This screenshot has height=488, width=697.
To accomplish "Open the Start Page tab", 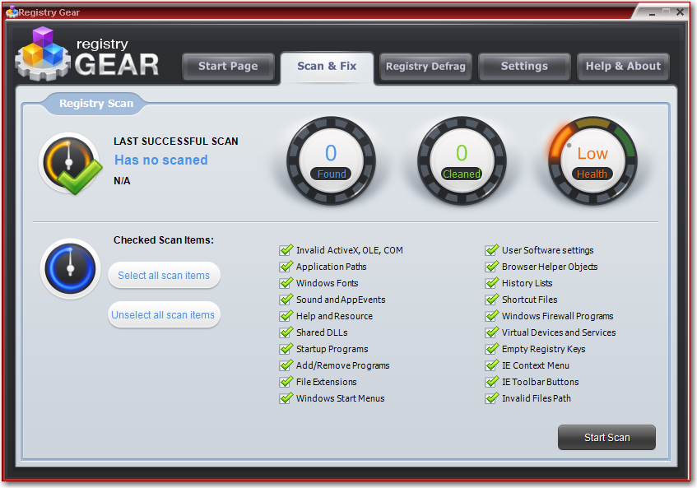I will tap(228, 67).
